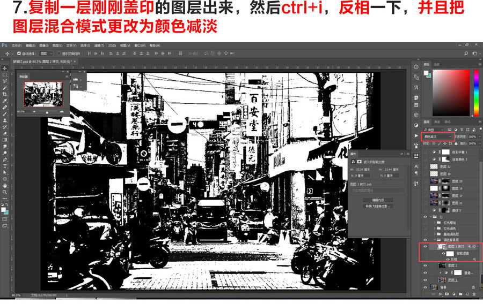Viewport: 483px width, 304px height.
Task: Click the navigator preview thumbnail
Action: click(43, 94)
